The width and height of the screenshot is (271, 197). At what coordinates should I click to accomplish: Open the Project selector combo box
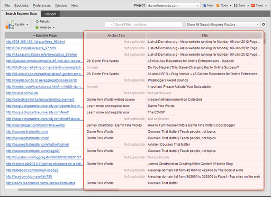click(x=173, y=5)
